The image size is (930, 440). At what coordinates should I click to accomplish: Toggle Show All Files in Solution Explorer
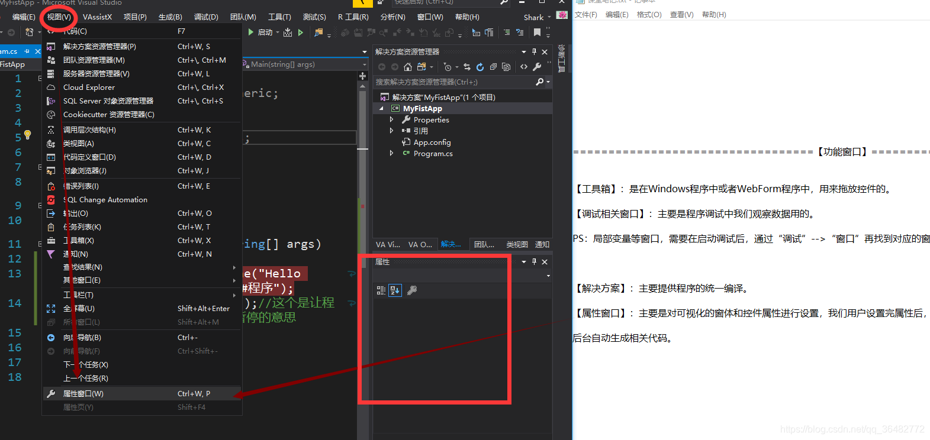click(x=506, y=67)
